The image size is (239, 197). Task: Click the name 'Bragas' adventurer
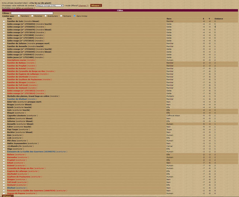coord(10,104)
